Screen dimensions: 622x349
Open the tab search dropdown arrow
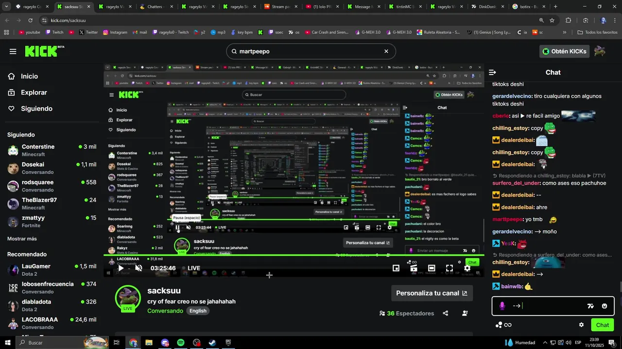(x=6, y=7)
